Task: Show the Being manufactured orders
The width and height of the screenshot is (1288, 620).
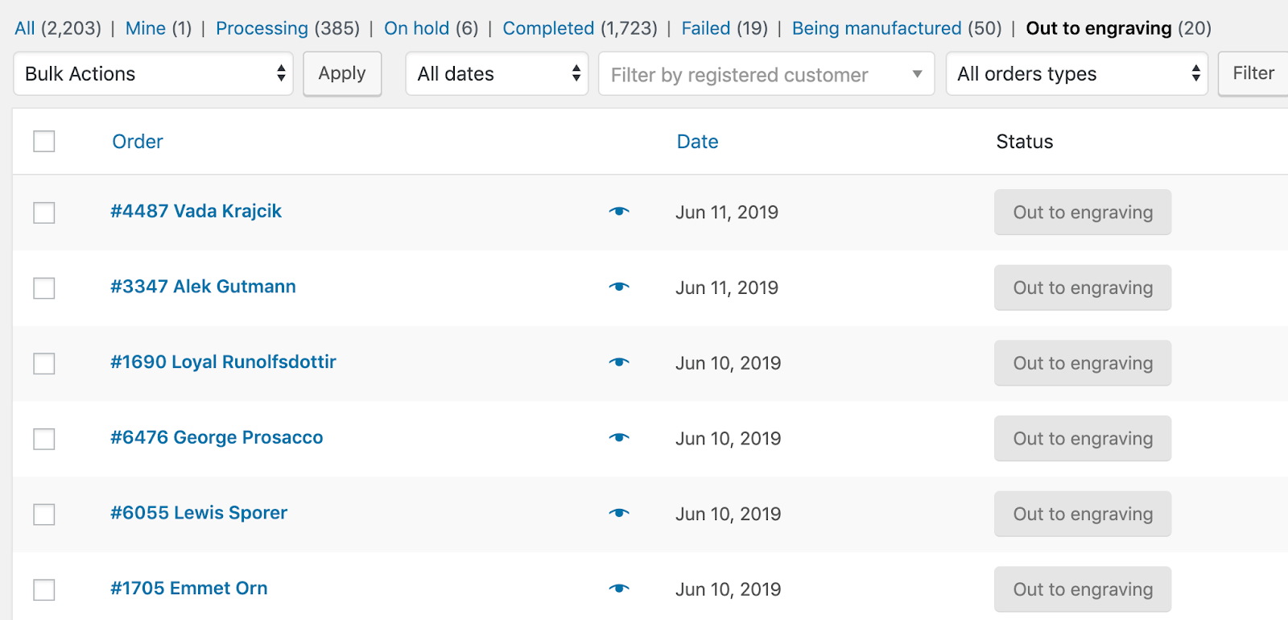Action: tap(876, 28)
